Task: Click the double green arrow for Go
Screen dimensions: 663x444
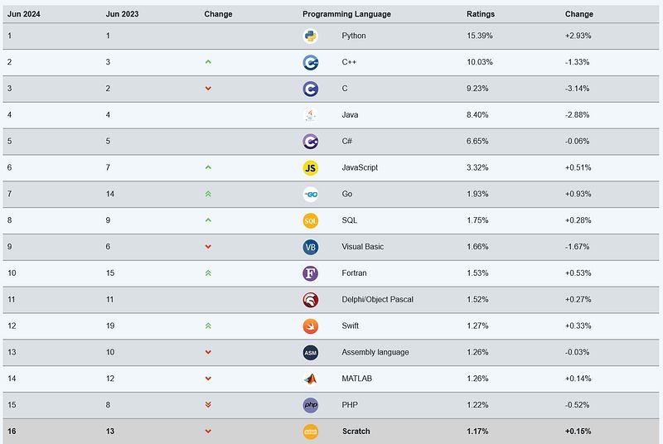Action: [208, 194]
